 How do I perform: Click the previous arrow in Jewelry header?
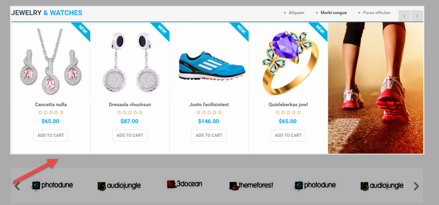coord(404,16)
